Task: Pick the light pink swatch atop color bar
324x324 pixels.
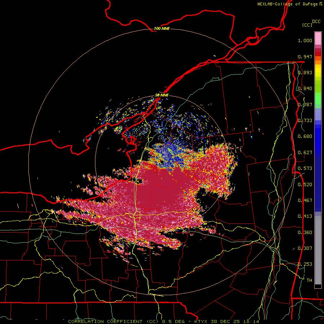Action: (318, 39)
